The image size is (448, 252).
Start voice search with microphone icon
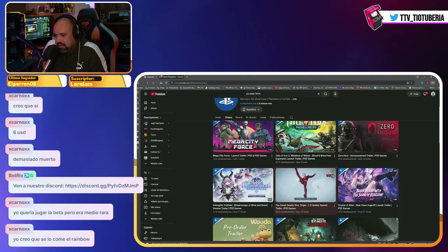[x=335, y=94]
